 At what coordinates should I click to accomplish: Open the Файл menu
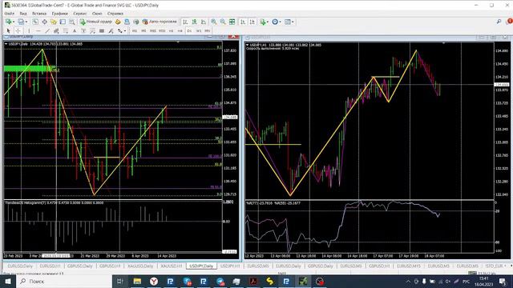tap(9, 14)
